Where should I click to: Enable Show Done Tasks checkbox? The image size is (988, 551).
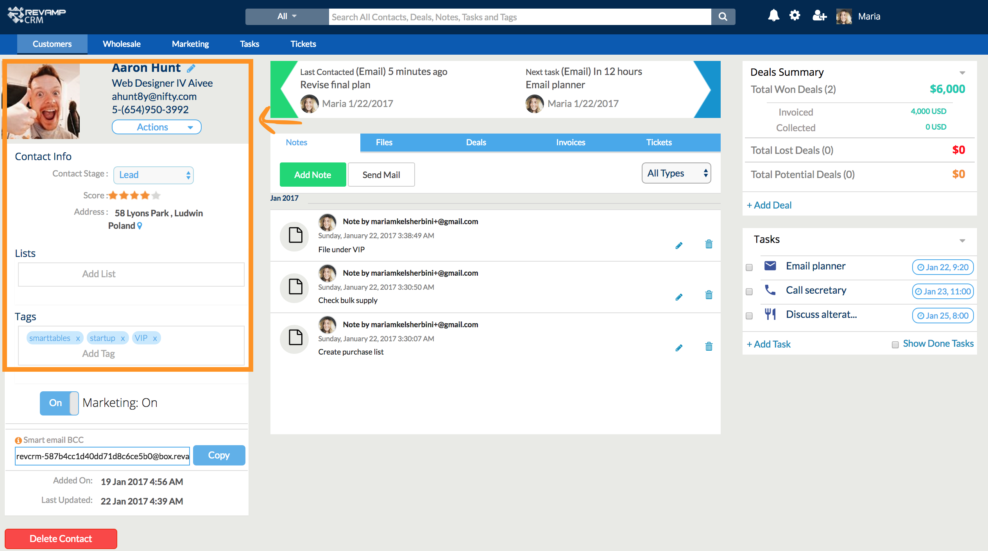[895, 344]
